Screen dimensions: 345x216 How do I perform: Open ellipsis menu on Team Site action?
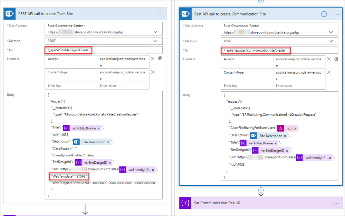[x=161, y=14]
